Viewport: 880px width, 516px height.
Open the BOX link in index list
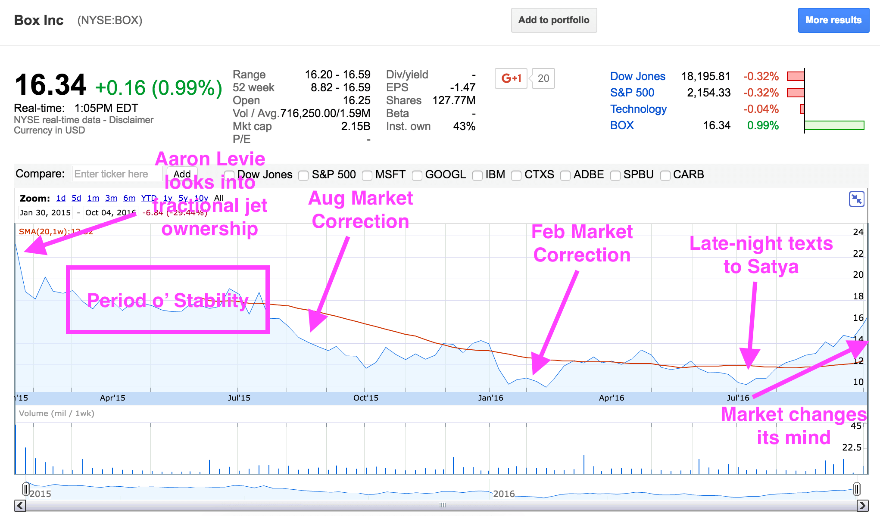622,125
